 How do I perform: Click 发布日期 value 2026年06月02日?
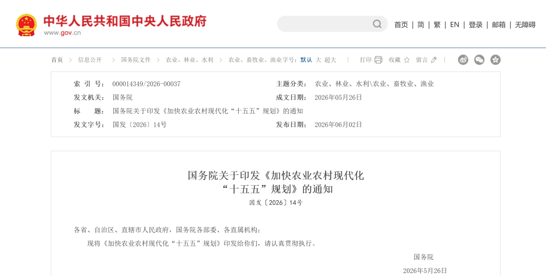pos(338,125)
